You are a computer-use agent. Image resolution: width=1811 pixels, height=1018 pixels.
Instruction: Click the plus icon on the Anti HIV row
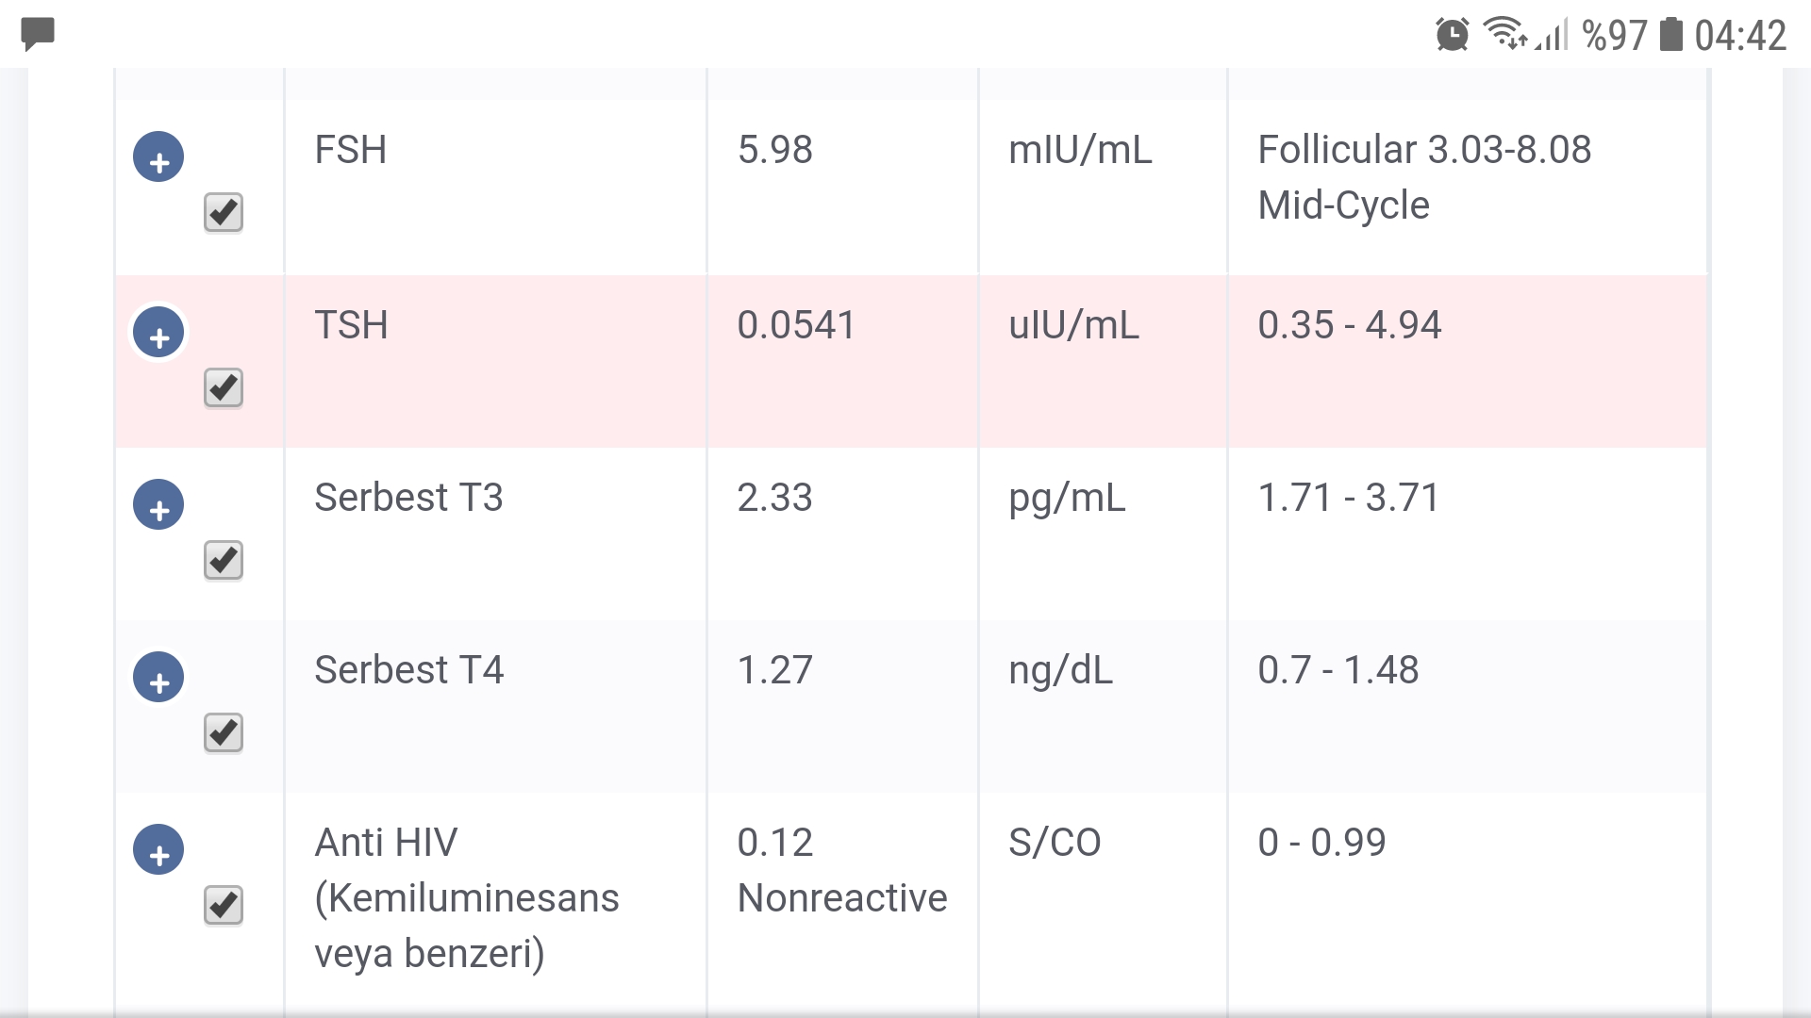point(158,849)
